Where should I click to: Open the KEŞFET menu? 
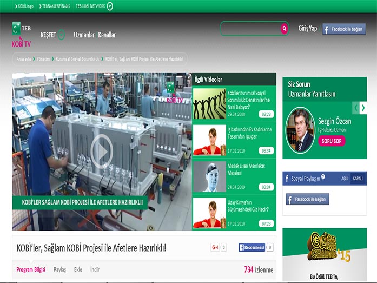point(48,35)
